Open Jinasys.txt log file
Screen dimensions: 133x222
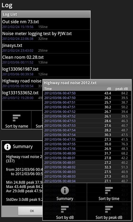click(x=46, y=48)
